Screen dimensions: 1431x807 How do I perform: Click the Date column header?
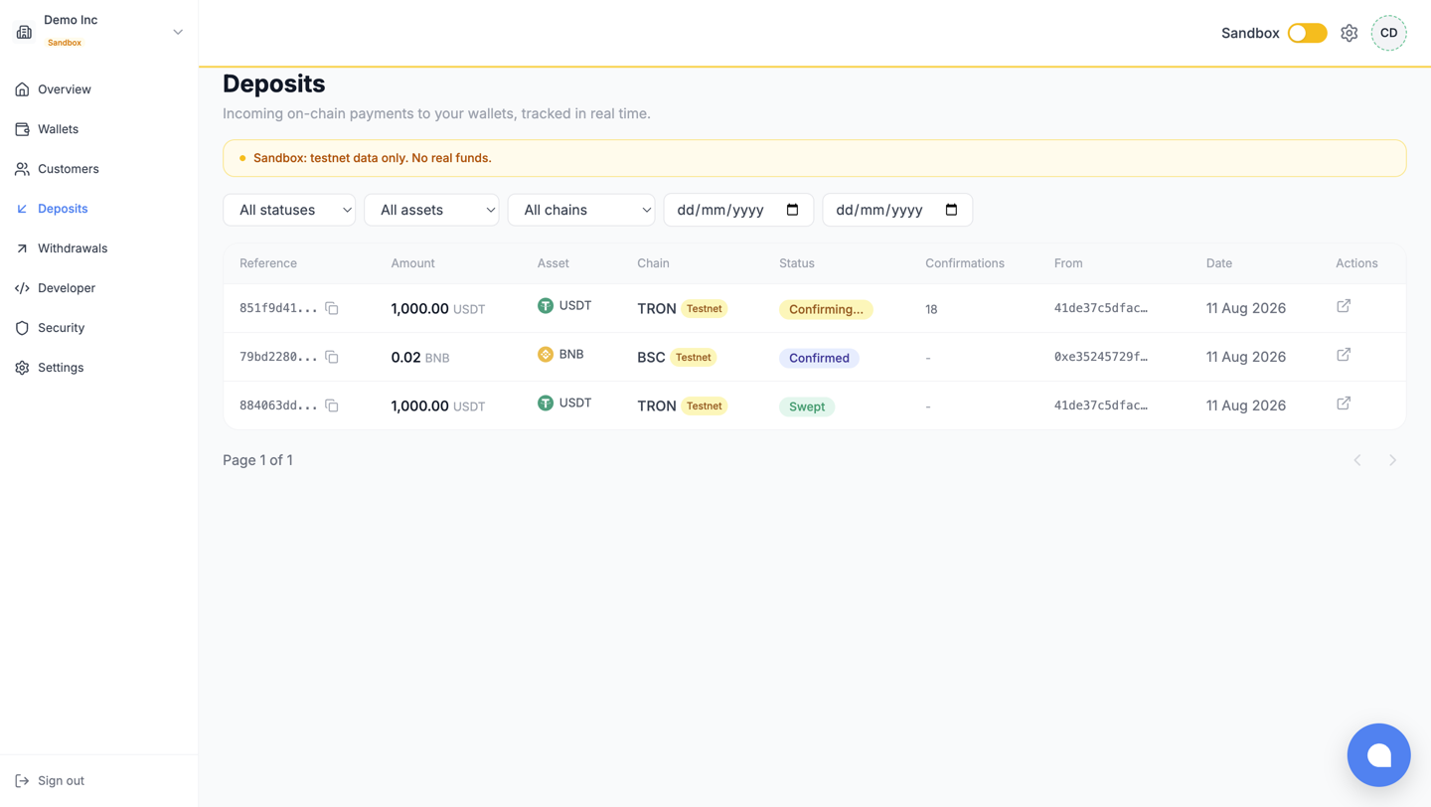pos(1219,263)
